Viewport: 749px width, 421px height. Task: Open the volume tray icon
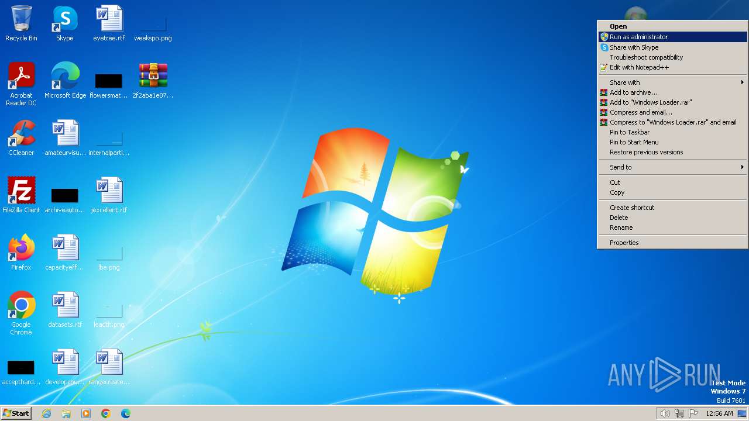point(665,413)
